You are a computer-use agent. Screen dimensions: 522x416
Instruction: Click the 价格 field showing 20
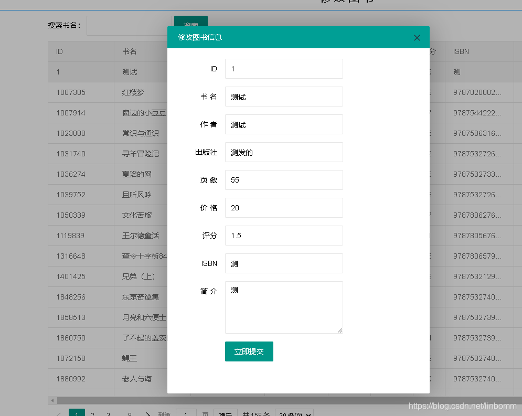point(284,208)
